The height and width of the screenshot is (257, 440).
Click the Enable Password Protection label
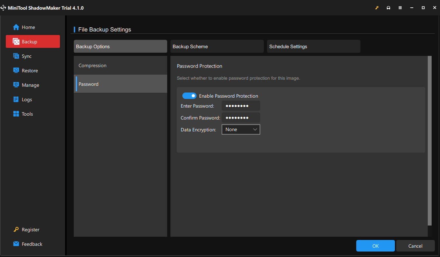(229, 96)
